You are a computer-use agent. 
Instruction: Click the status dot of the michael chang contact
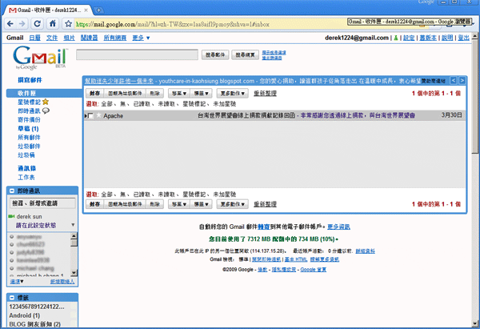[x=12, y=268]
